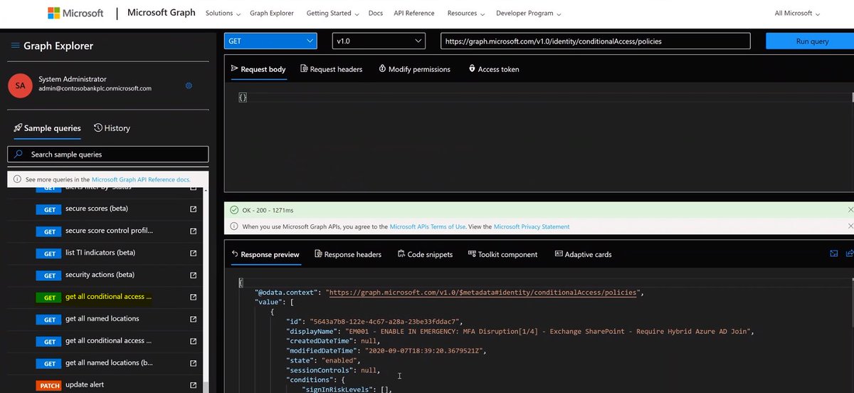
Task: Expand the Resources menu
Action: pos(466,14)
